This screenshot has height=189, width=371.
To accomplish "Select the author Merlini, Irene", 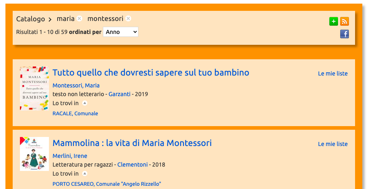I will point(70,156).
